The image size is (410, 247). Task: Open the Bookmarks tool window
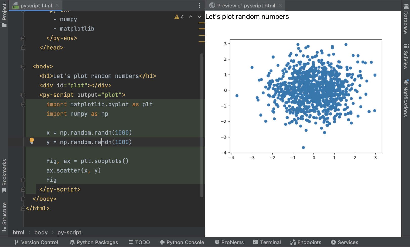(x=4, y=175)
